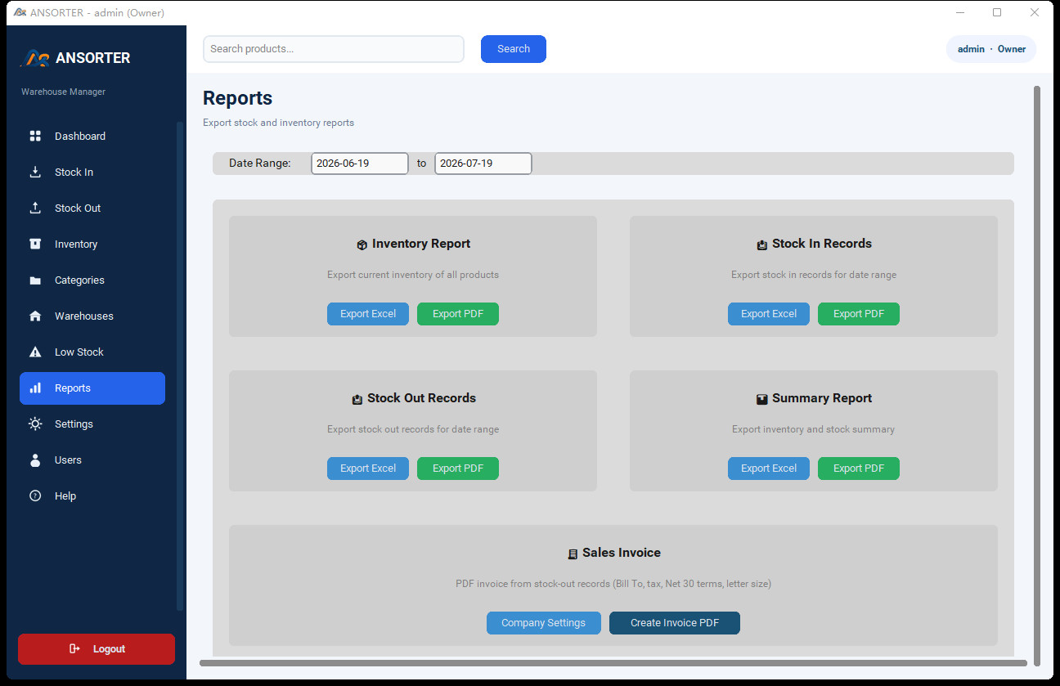Go to Users management
This screenshot has height=686, width=1060.
click(x=92, y=460)
